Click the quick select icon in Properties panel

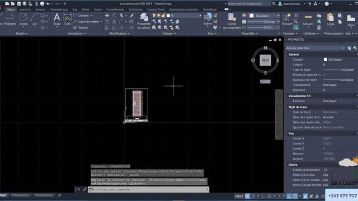[355, 48]
